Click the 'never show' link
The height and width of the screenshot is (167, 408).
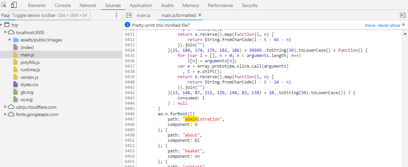(389, 25)
